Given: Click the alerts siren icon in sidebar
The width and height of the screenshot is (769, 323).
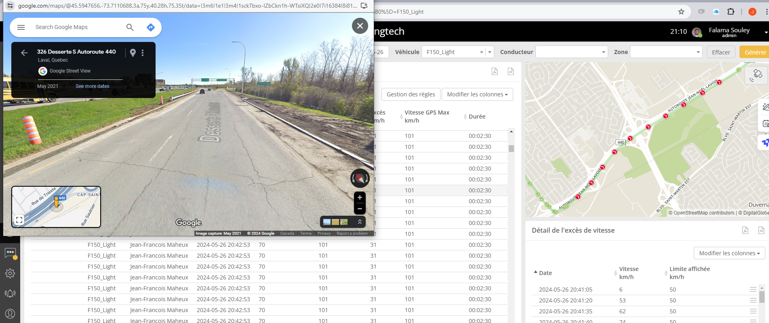Looking at the screenshot, I should click(x=10, y=294).
